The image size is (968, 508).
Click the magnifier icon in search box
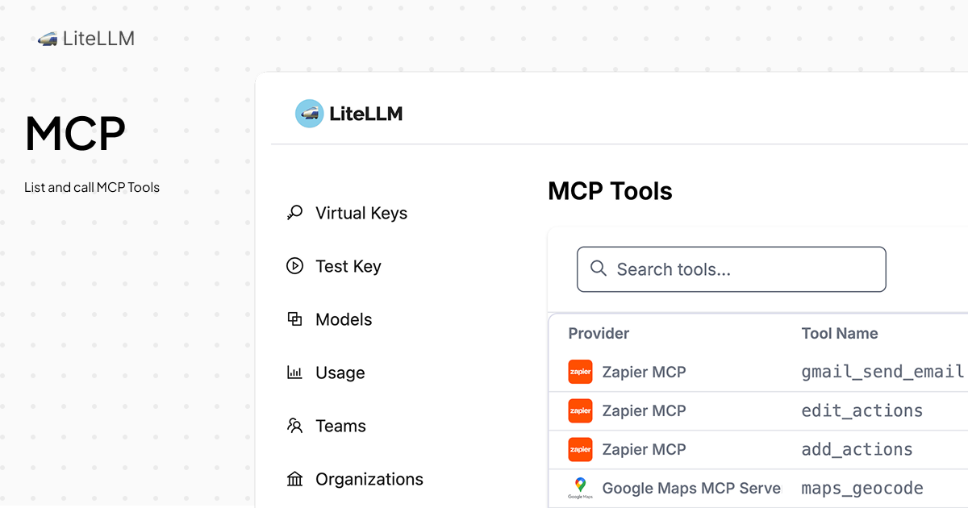599,269
